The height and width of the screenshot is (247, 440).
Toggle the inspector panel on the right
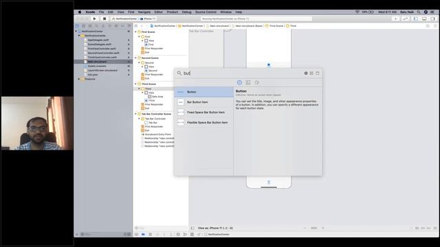pyautogui.click(x=432, y=19)
